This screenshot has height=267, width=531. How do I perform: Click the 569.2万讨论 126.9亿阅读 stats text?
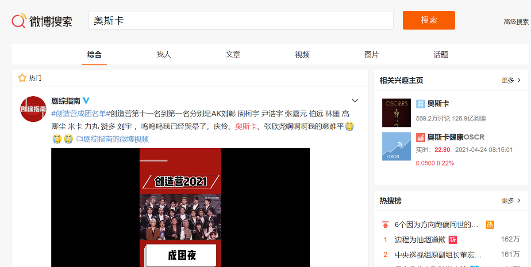[451, 118]
